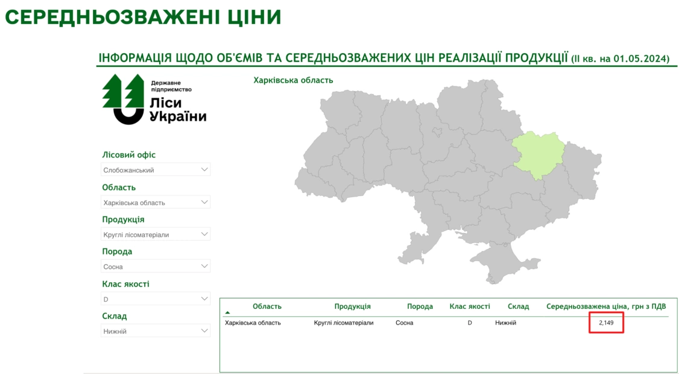Viewport: 679px width, 374px height.
Task: Click the sort arrow under Область column
Action: click(x=227, y=312)
